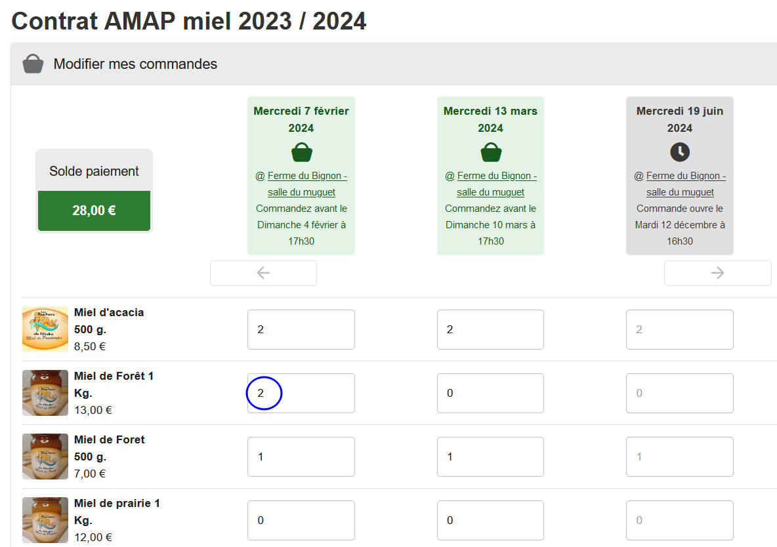This screenshot has height=547, width=777.
Task: Edit Miel de prairie quantity for 7 février
Action: coord(301,520)
